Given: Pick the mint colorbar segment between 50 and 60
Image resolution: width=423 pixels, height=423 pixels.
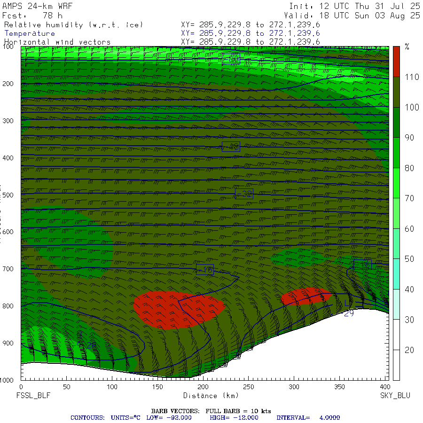Looking at the screenshot, I should click(x=396, y=244).
